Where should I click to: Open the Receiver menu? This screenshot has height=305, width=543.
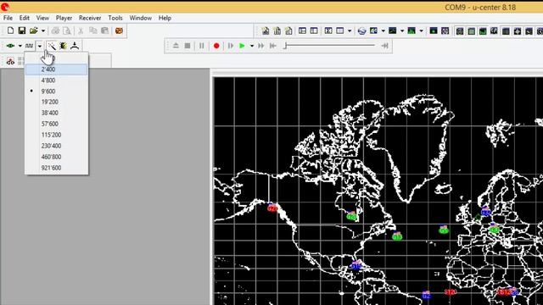pyautogui.click(x=90, y=18)
